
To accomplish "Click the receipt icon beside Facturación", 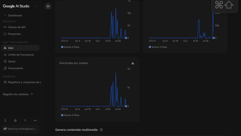I will (x=5, y=68).
